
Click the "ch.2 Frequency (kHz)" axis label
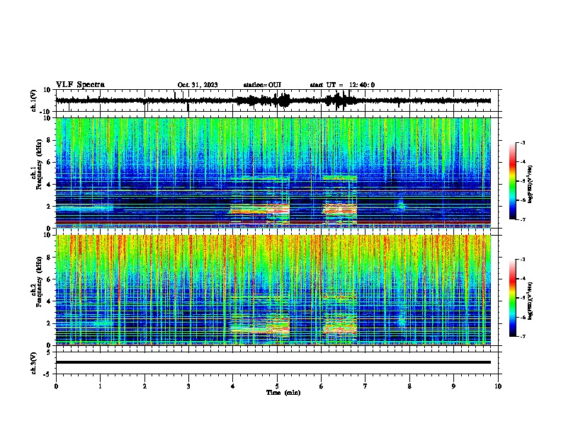click(36, 282)
